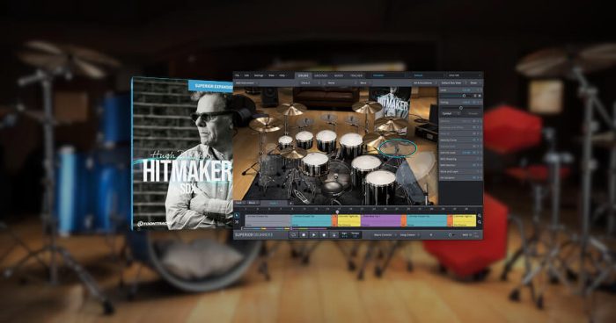Click the Sign time signature field
This screenshot has height=323, width=616.
tap(344, 235)
